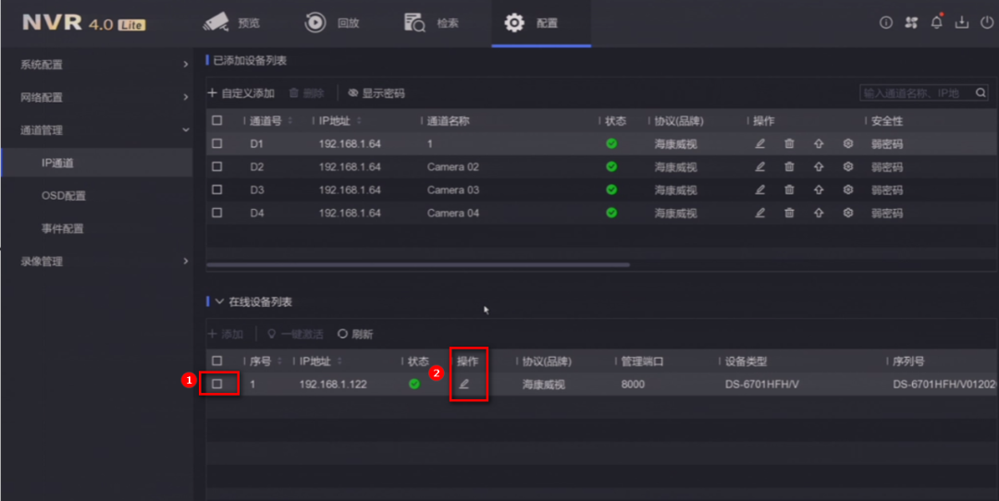The height and width of the screenshot is (501, 999).
Task: Open settings gear for Camera 02
Action: (848, 166)
